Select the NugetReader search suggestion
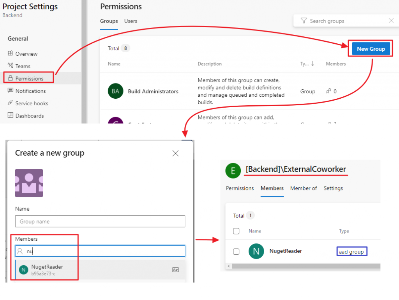Screen dimensions: 399x300 [100, 270]
